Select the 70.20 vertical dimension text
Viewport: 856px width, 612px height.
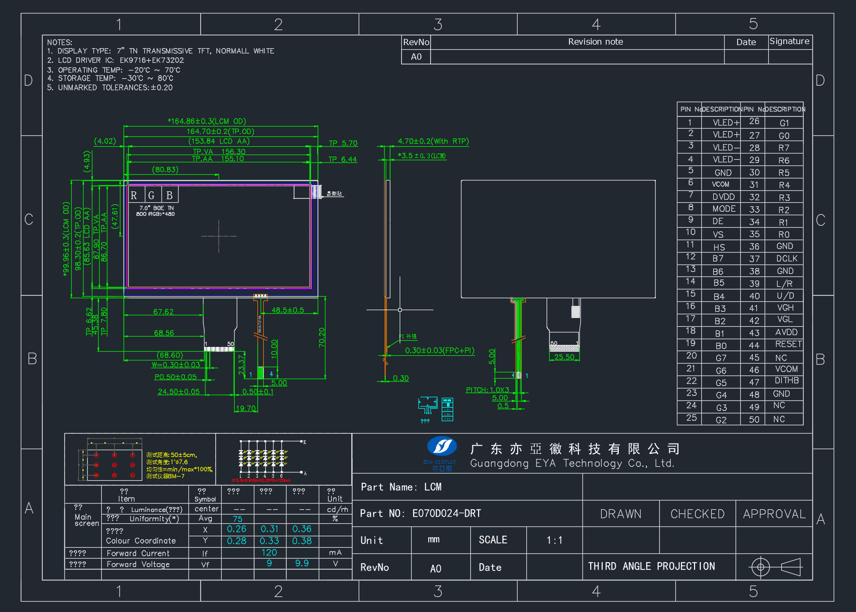pos(322,338)
